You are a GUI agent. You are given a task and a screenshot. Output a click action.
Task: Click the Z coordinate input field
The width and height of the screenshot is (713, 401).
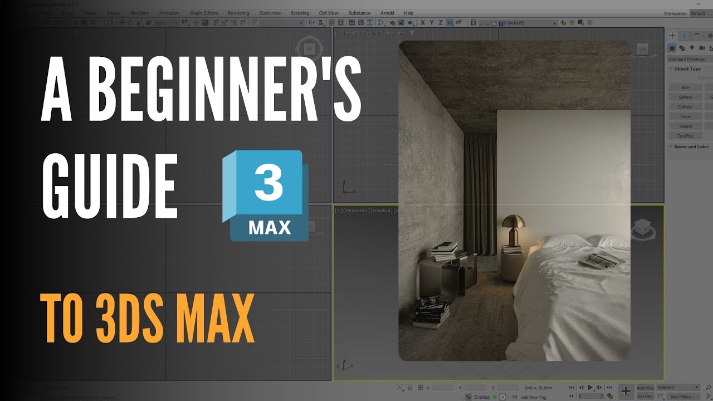[x=508, y=388]
